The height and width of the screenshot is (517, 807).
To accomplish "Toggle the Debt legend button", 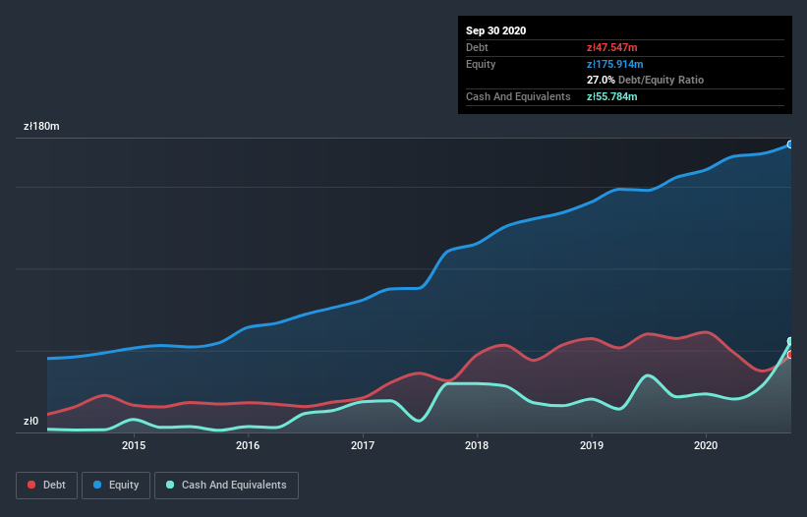I will pos(47,486).
